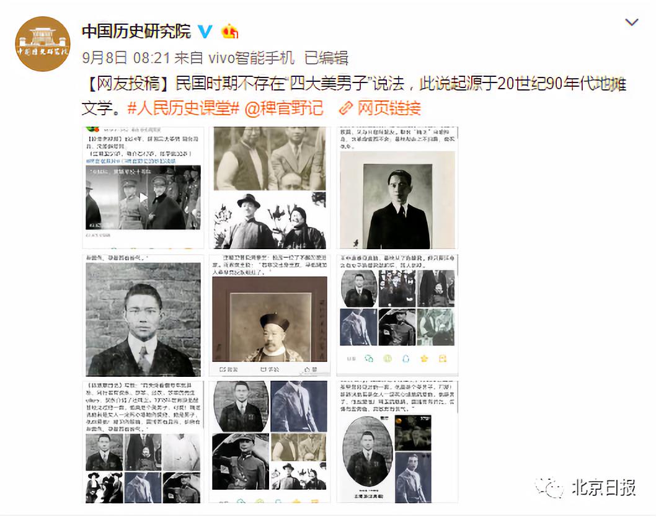Open the top-right thumbnail of suited man portrait

point(397,188)
